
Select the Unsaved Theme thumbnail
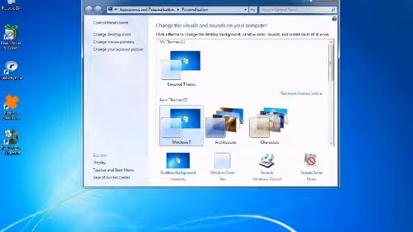click(181, 68)
